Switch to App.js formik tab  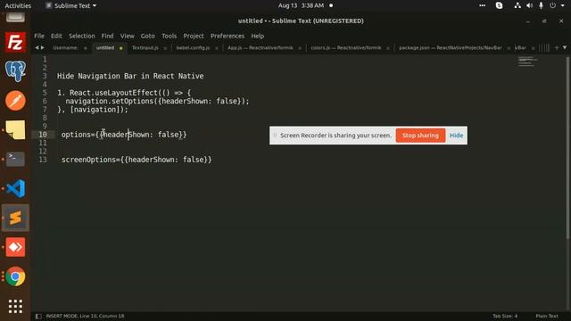[260, 47]
